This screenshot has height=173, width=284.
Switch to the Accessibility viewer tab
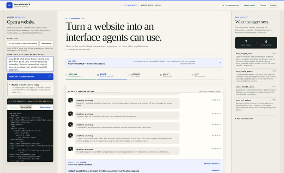[26, 107]
